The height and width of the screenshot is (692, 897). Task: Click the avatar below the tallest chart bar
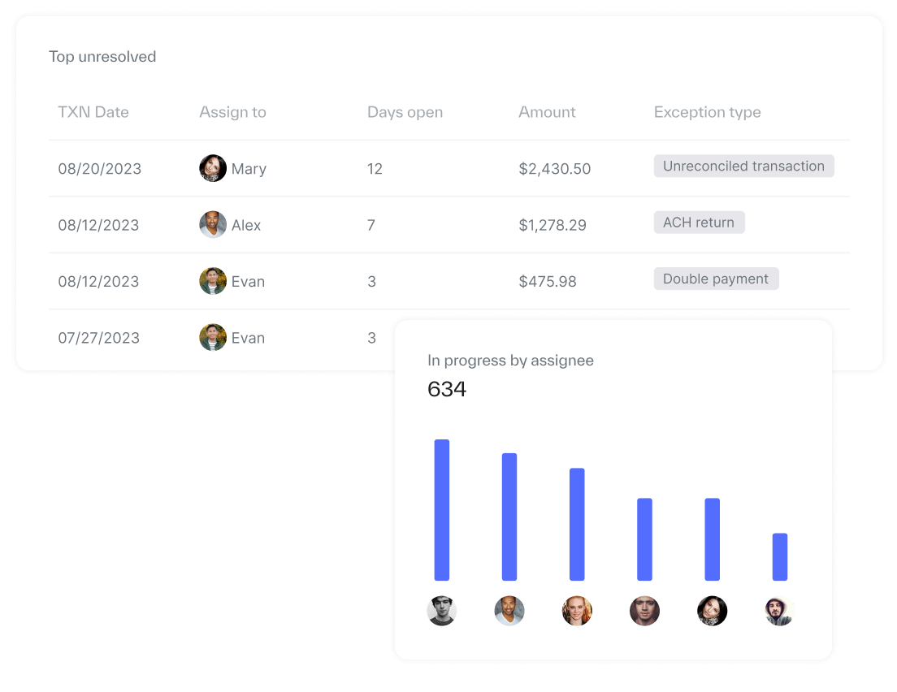[442, 611]
